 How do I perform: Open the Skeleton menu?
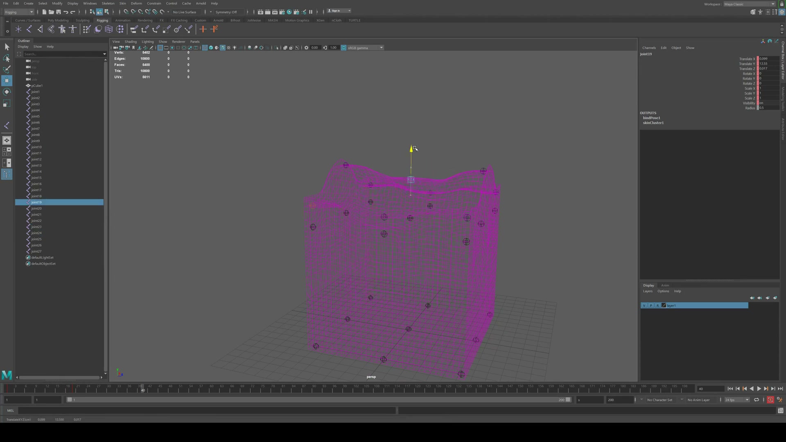pos(108,3)
